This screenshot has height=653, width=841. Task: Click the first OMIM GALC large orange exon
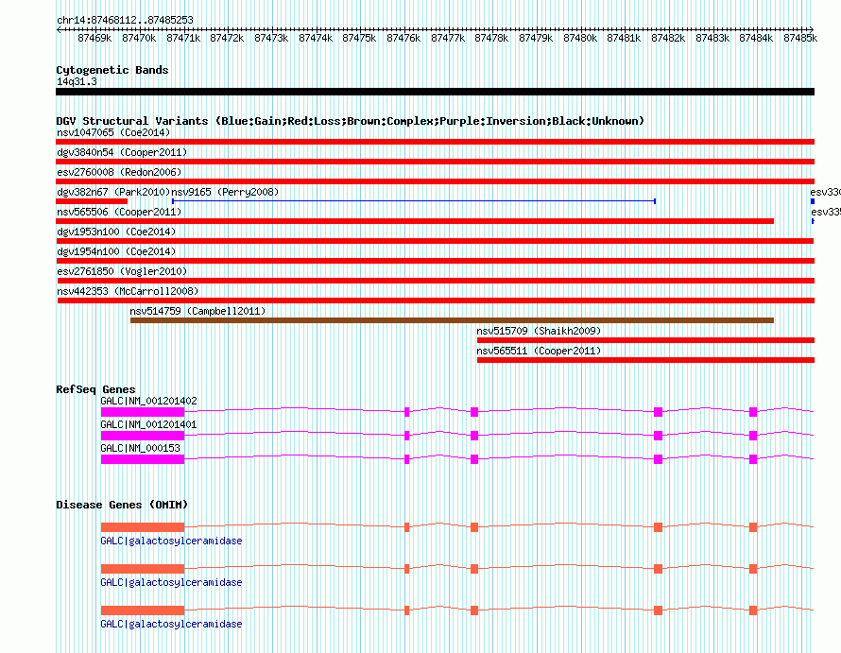tap(143, 527)
